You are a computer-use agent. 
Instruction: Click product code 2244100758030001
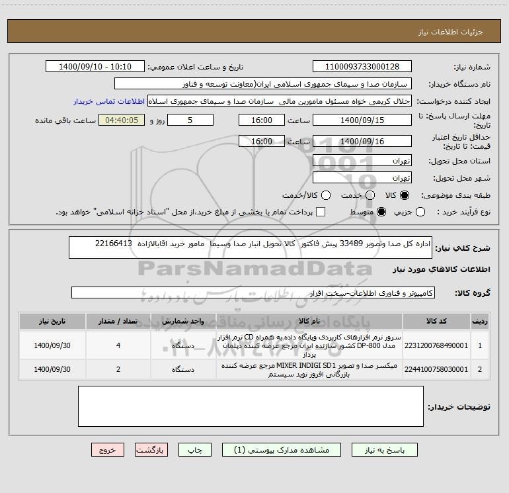436,369
